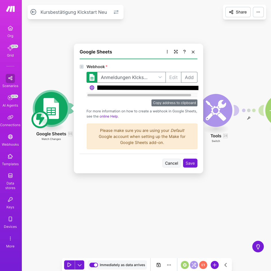
Task: Select the Tools Switch module
Action: [216, 110]
